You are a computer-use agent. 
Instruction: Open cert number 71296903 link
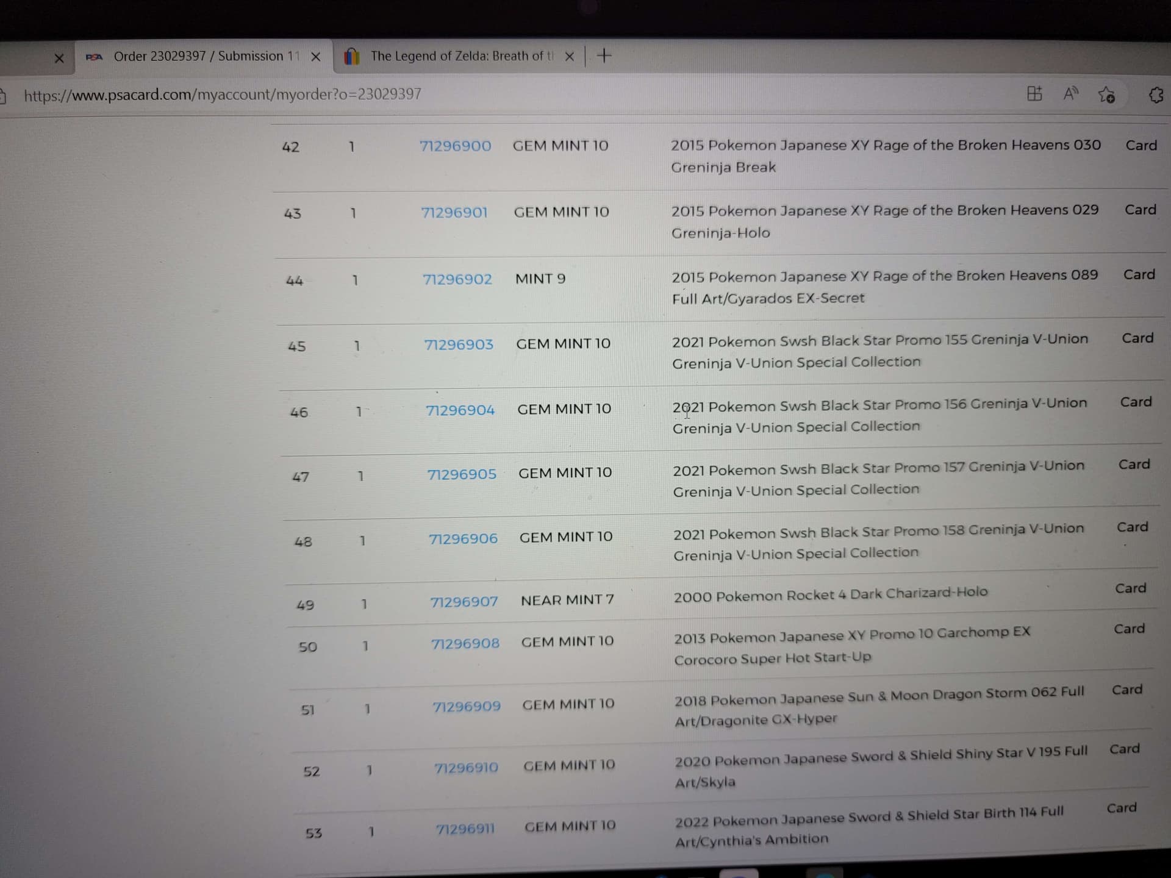(459, 344)
